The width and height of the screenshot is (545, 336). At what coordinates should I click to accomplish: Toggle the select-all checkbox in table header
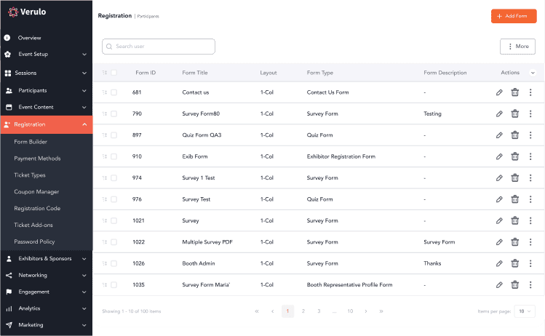tap(114, 73)
